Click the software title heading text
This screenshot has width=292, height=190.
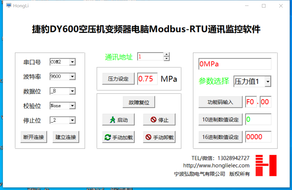point(146,29)
